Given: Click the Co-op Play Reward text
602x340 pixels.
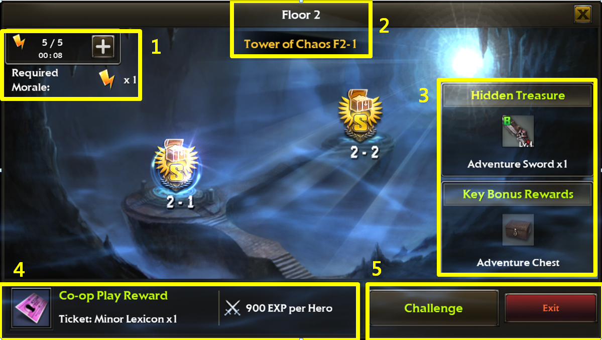Looking at the screenshot, I should [113, 295].
